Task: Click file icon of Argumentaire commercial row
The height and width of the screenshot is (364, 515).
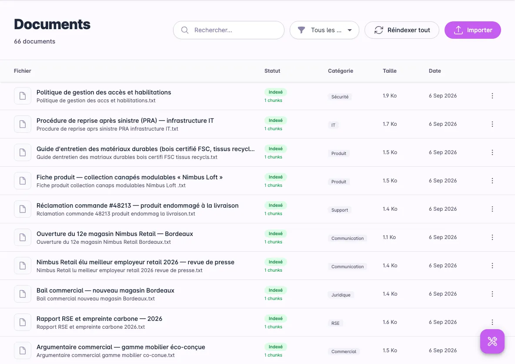Action: 23,350
